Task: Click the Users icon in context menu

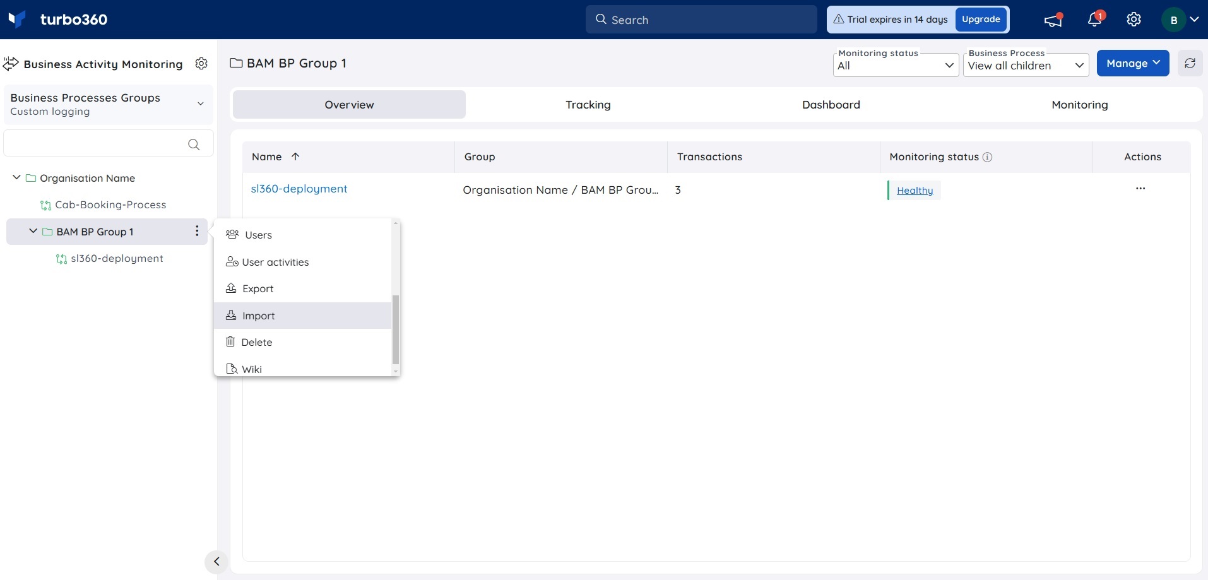Action: click(232, 234)
